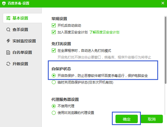Select the 不使用代理 radio button
This screenshot has height=127, width=167.
point(54,106)
